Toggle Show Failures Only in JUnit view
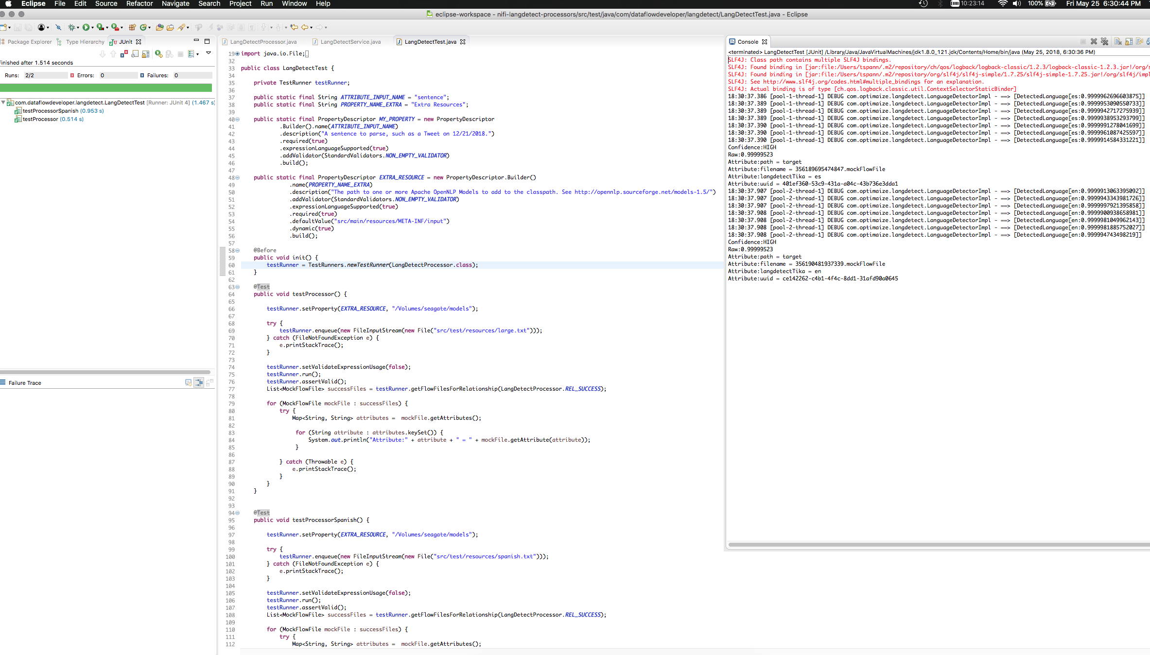 pyautogui.click(x=124, y=54)
